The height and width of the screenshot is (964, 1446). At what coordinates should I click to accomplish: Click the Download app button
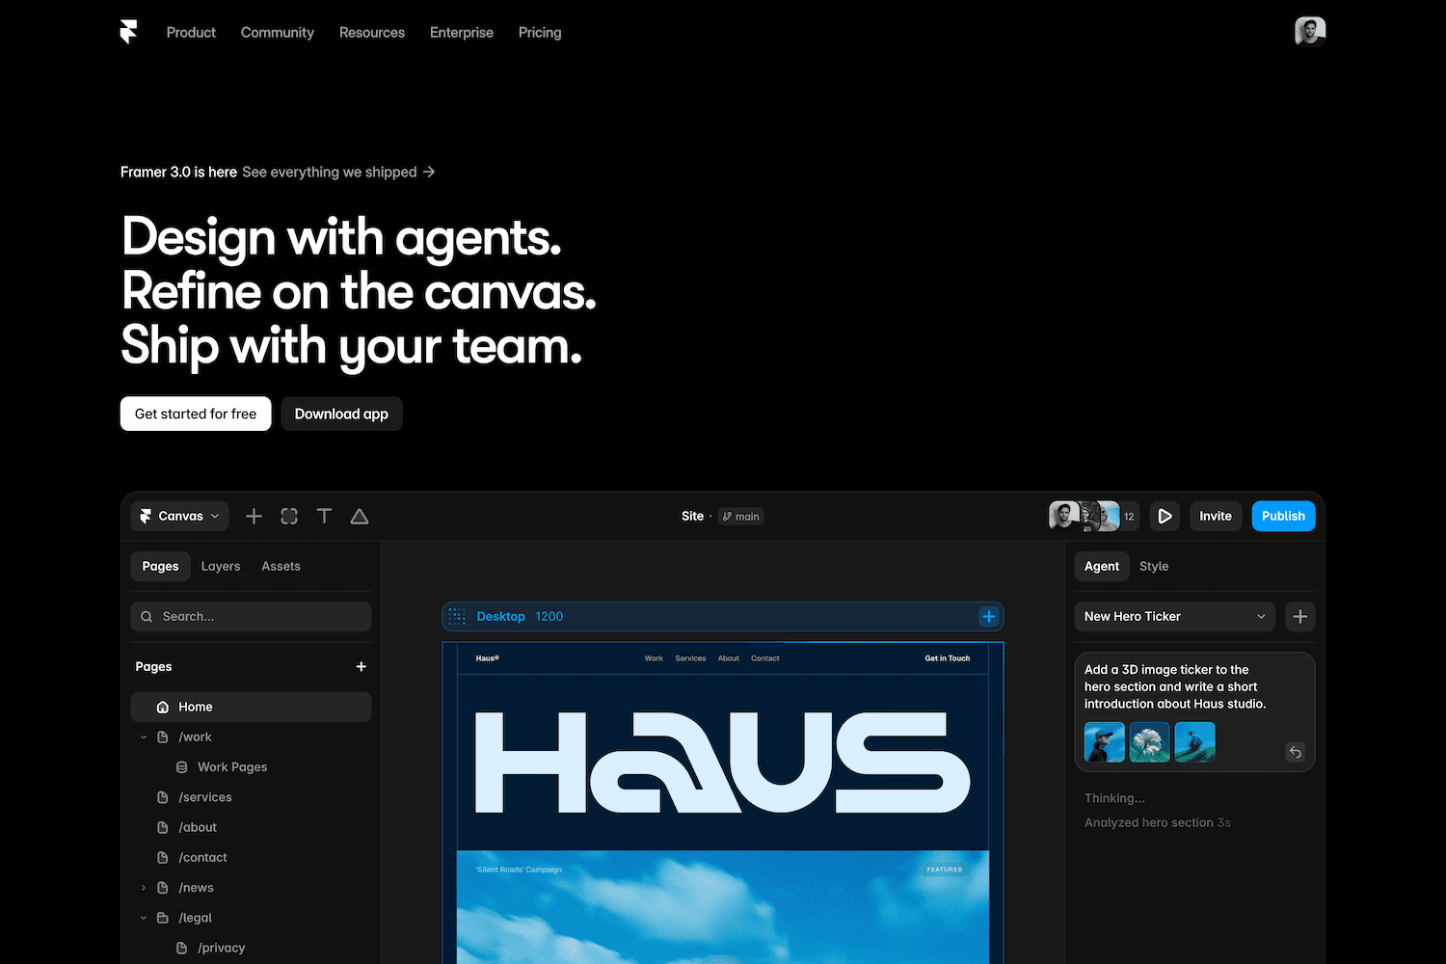coord(341,414)
